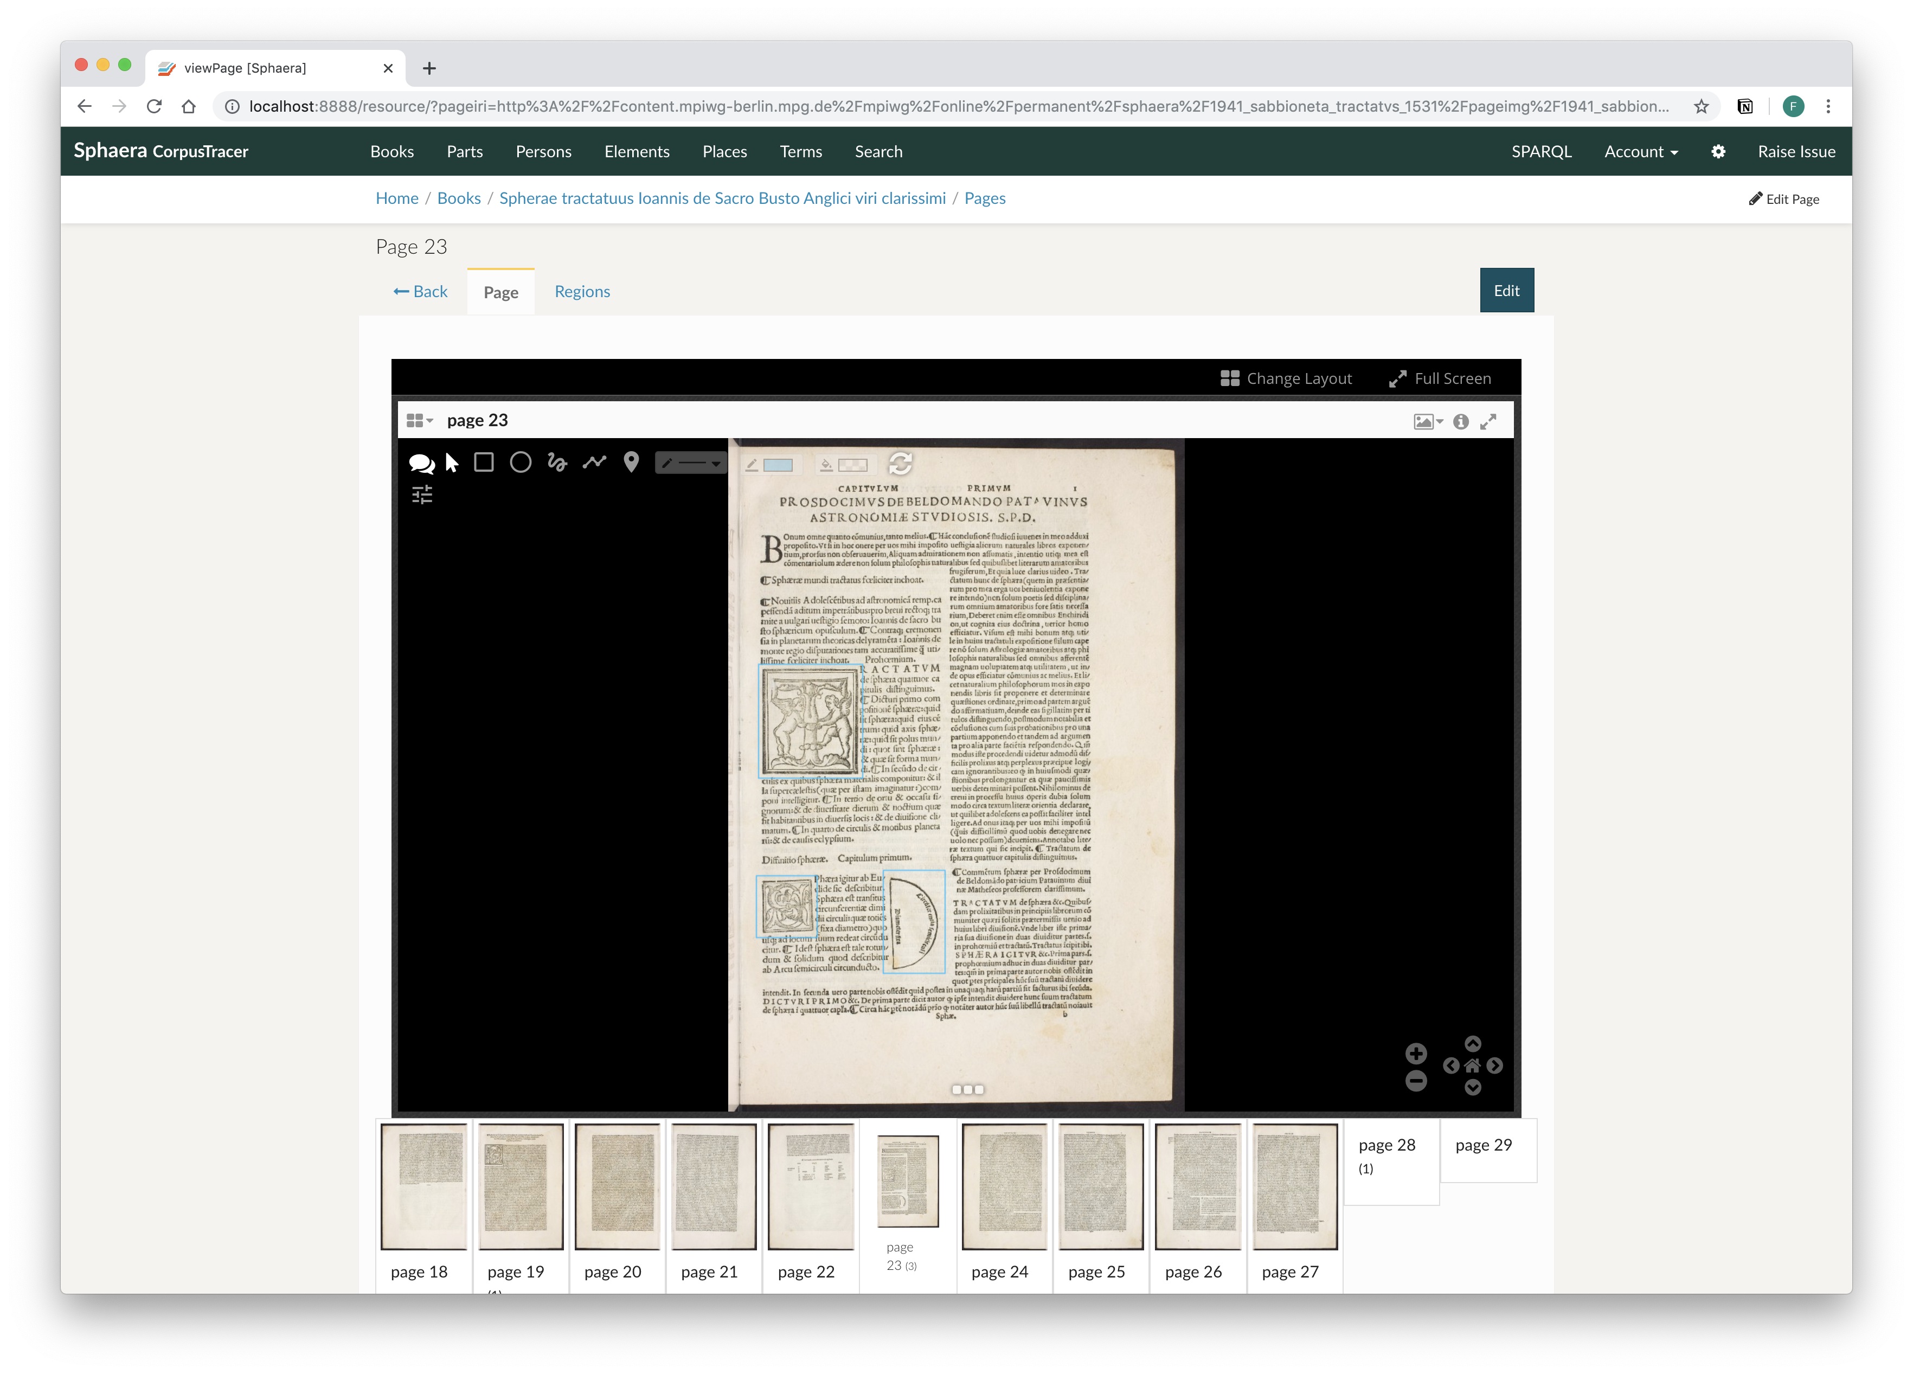Select the freehand squiggle drawing tool
Viewport: 1913px width, 1374px height.
[x=557, y=462]
